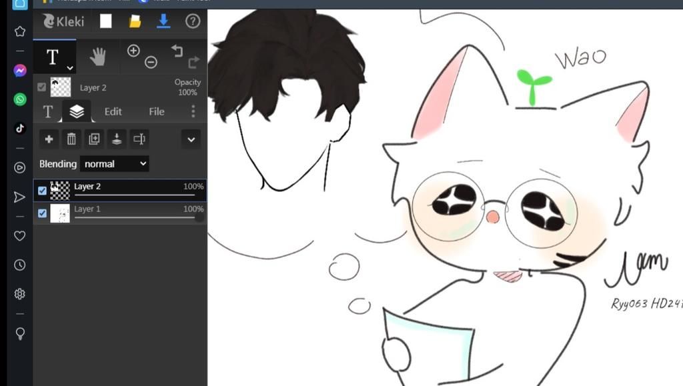Adjust the Layer 2 opacity slider
The height and width of the screenshot is (386, 683).
coord(135,195)
